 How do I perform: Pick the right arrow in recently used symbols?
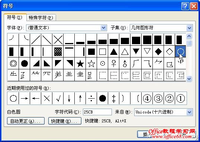tap(25, 98)
